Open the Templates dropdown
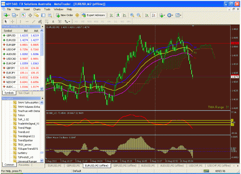Viewport: 241px width, 174px height. (178, 15)
